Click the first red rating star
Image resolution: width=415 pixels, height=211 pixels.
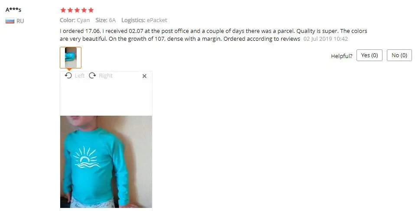(x=63, y=10)
